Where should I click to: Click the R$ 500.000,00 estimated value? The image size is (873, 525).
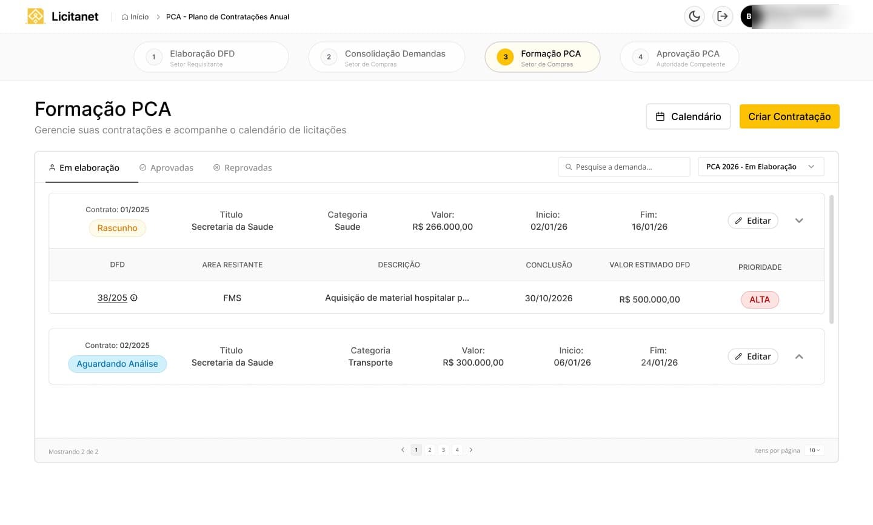coord(649,299)
